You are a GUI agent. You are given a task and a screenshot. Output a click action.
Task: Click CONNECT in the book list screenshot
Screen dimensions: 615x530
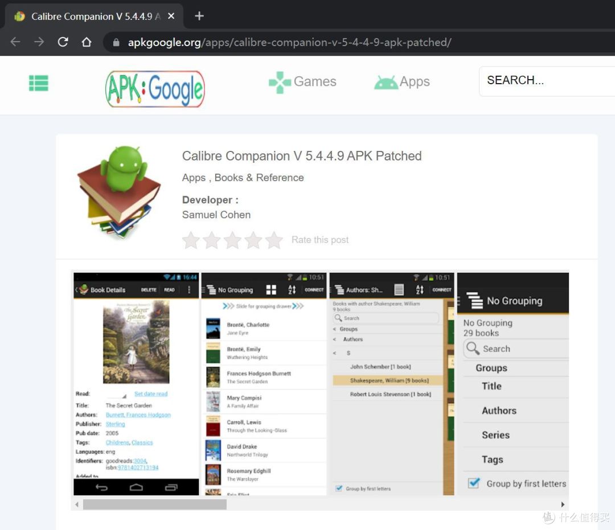coord(314,290)
